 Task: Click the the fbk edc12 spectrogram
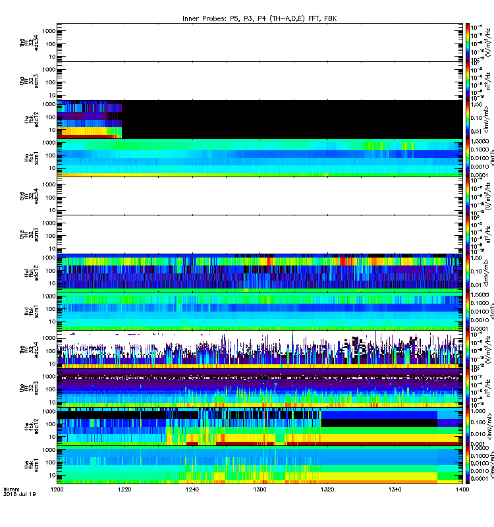260,426
